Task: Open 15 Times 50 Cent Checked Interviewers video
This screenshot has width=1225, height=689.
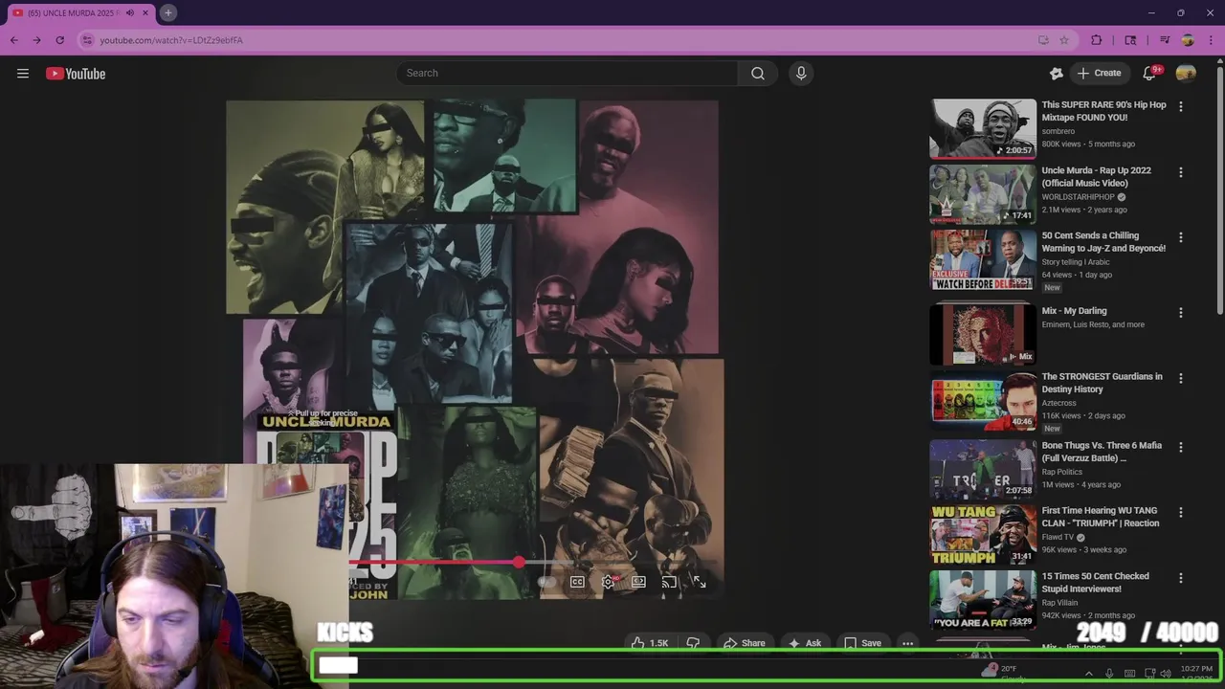Action: pyautogui.click(x=1095, y=583)
